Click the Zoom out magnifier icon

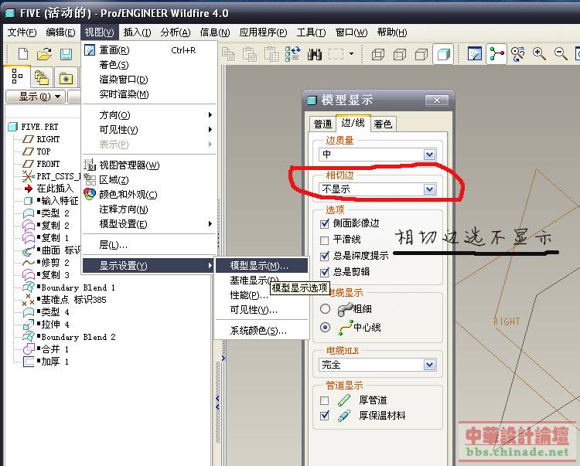(561, 54)
